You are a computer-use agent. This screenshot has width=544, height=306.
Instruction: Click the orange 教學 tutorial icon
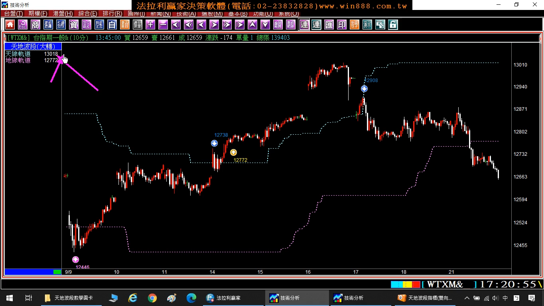point(355,25)
